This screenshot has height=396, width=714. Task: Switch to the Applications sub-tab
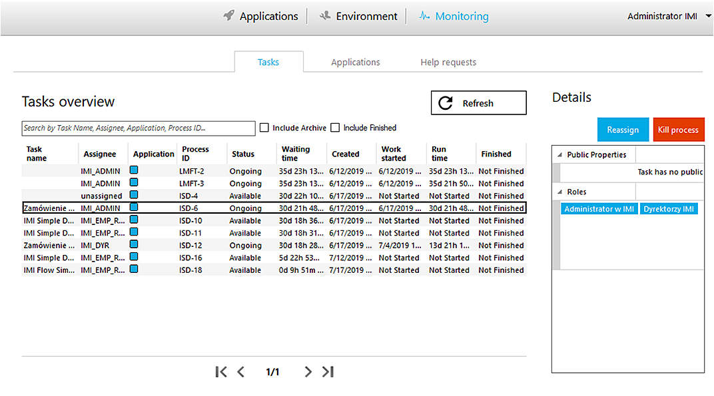click(356, 62)
